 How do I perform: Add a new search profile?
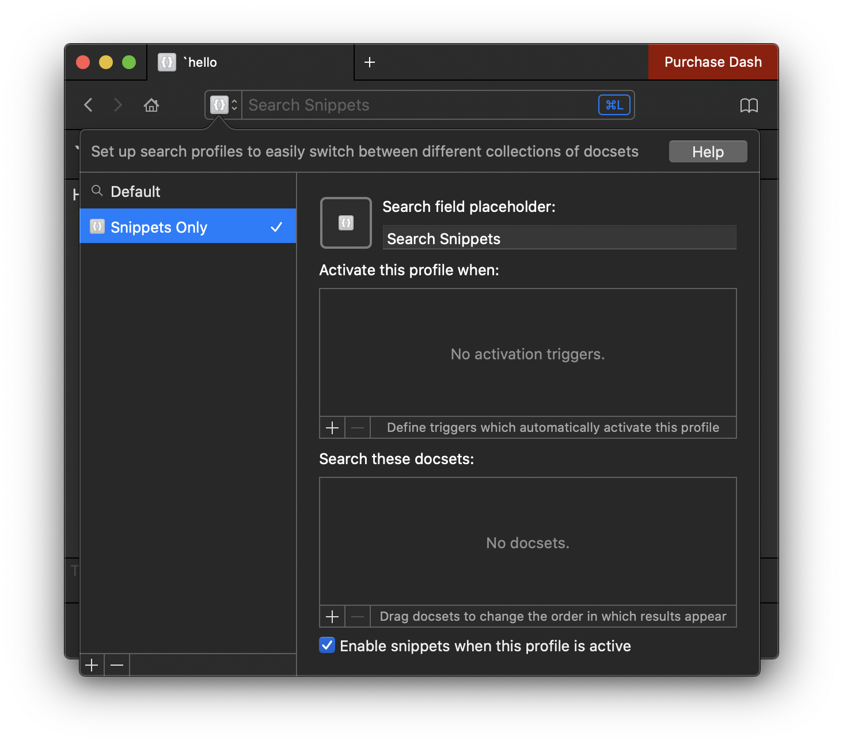tap(92, 666)
